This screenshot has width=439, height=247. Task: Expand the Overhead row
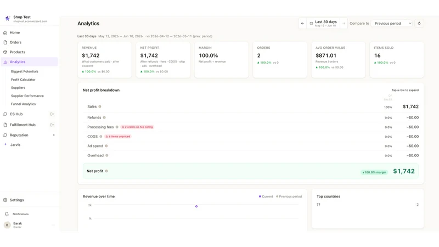(x=251, y=155)
